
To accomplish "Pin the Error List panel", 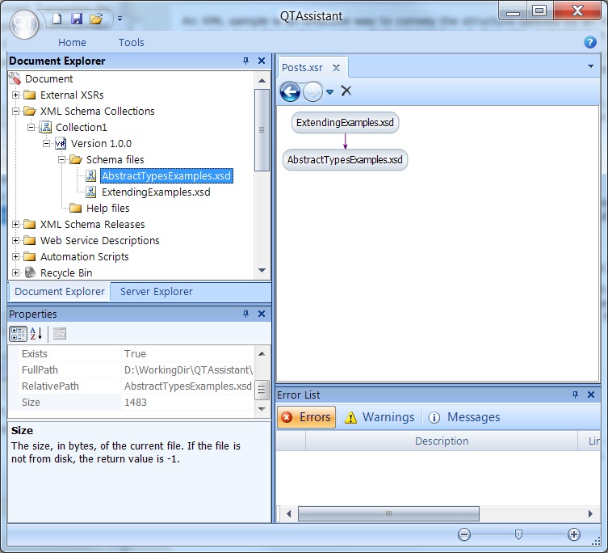I will [575, 395].
